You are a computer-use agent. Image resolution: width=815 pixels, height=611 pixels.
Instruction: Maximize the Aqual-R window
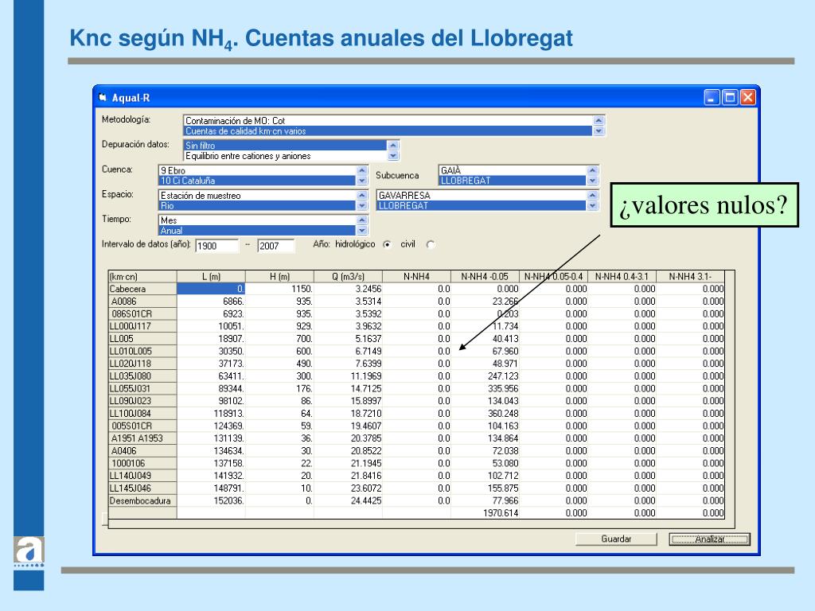(x=730, y=97)
